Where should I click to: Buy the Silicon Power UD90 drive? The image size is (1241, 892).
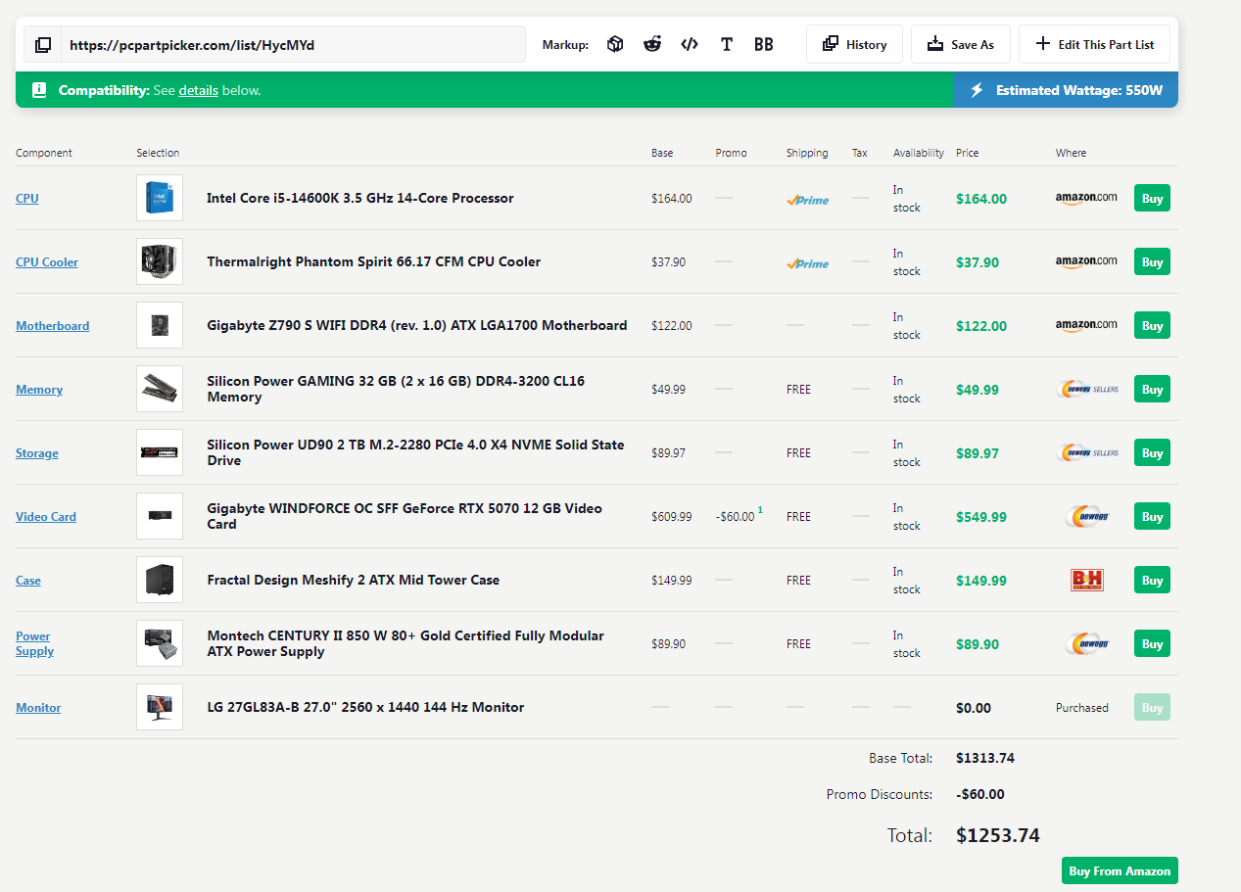click(x=1152, y=452)
